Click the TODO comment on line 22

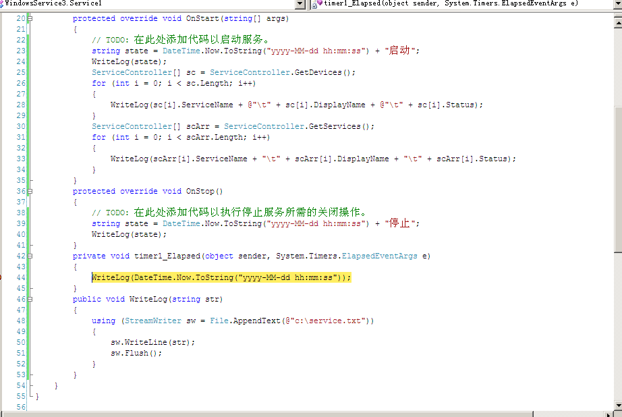pos(181,39)
